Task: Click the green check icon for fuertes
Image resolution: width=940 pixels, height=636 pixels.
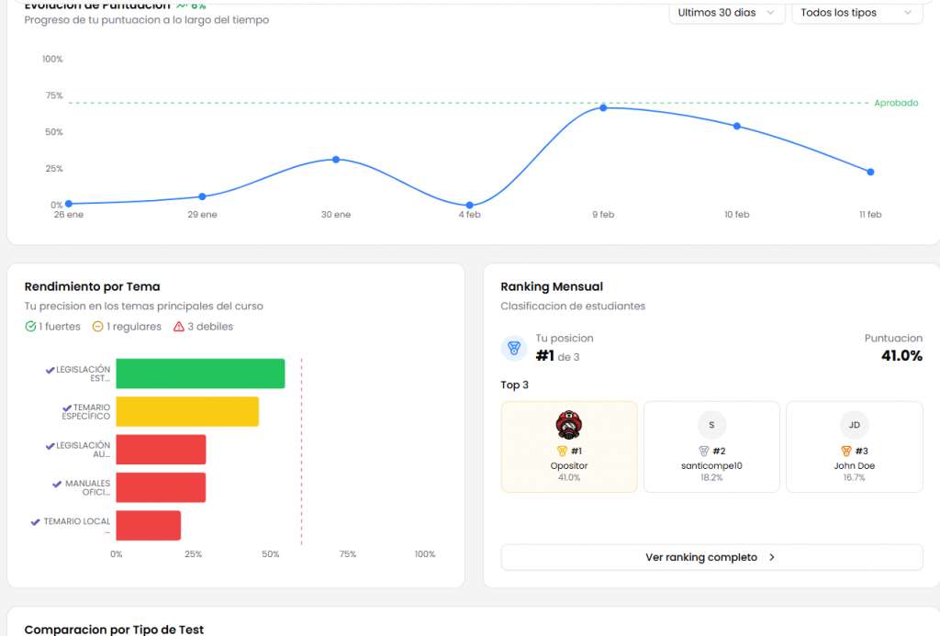Action: 30,327
